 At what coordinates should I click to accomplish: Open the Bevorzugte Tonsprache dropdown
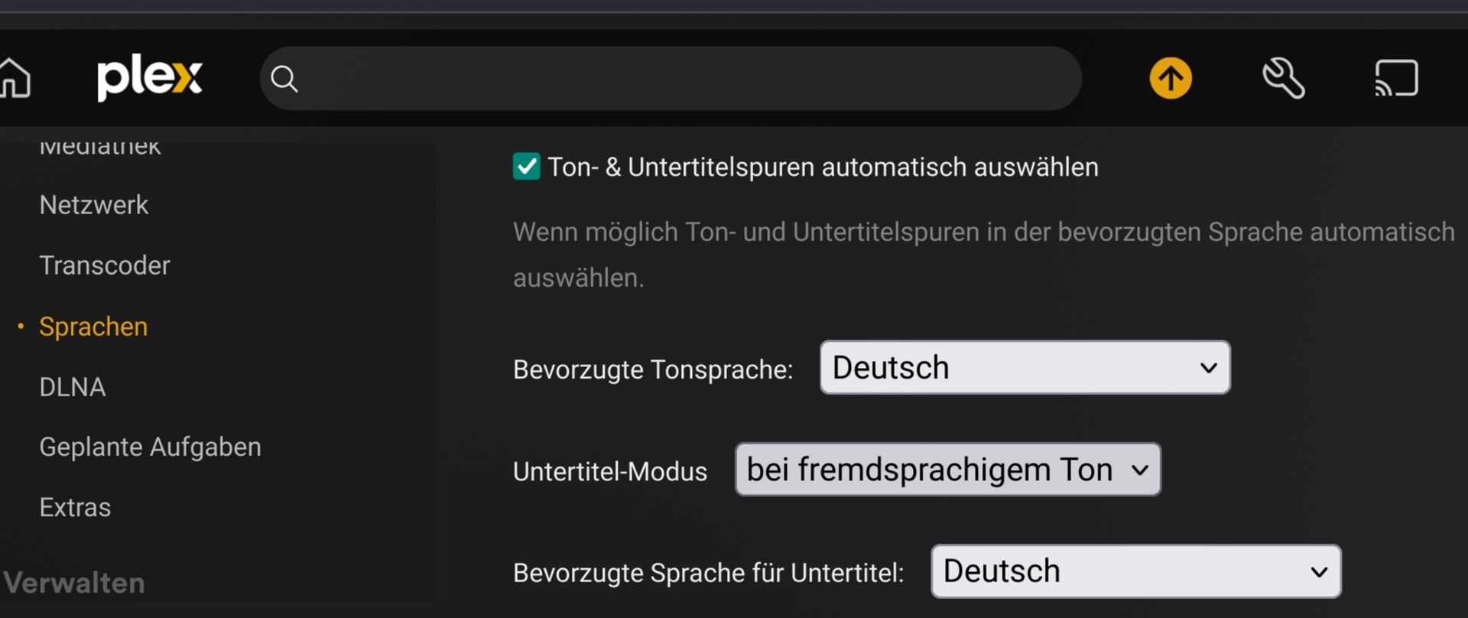point(1025,368)
